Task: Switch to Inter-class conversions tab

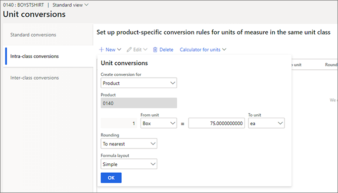Action: pyautogui.click(x=35, y=78)
